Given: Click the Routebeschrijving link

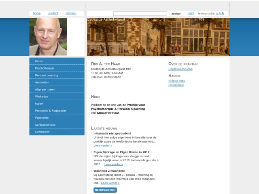Looking at the screenshot, I should coord(180,69).
